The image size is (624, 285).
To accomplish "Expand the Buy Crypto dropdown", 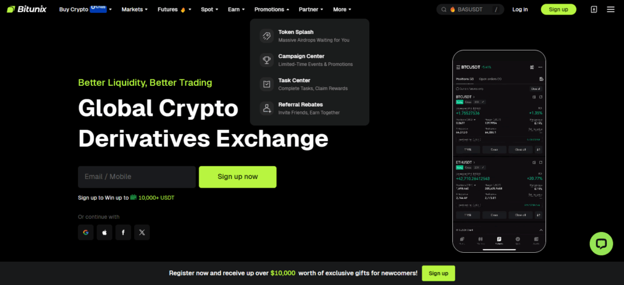I will pyautogui.click(x=85, y=9).
